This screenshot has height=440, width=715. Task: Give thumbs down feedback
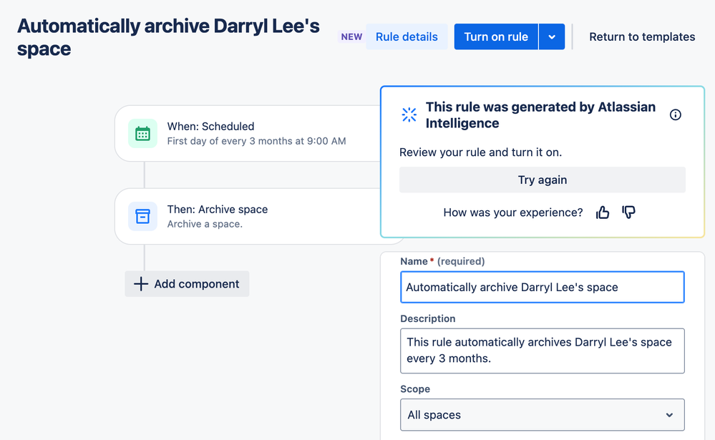pos(629,212)
